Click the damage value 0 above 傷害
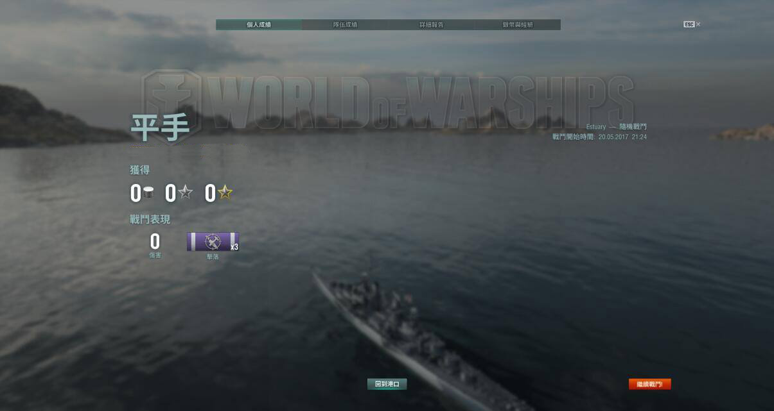 click(155, 242)
